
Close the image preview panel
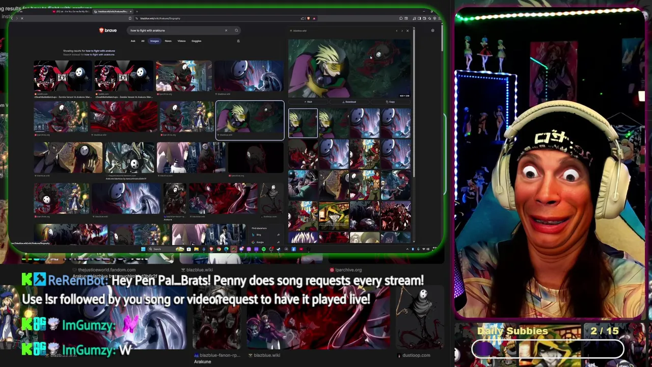407,31
